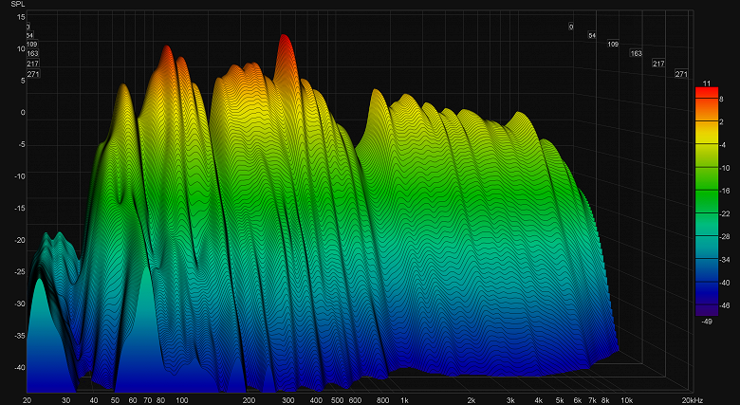Click the 163 time marker beside the SPL axis
Image resolution: width=740 pixels, height=405 pixels.
(x=32, y=54)
